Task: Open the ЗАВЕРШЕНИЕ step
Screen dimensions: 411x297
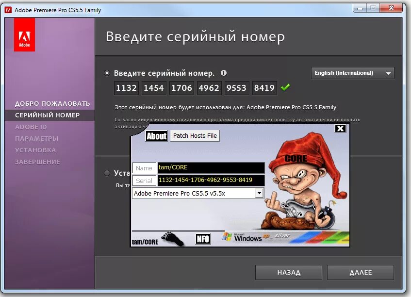Action: tap(37, 162)
